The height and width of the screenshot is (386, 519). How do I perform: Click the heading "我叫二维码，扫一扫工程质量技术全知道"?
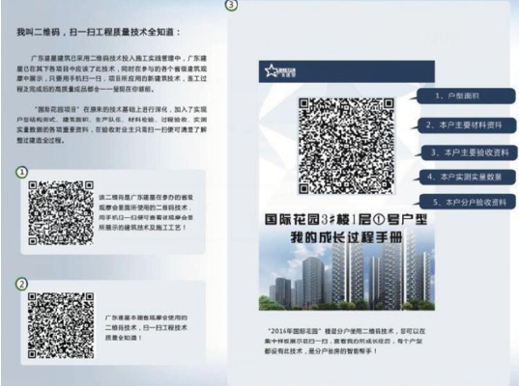(99, 32)
